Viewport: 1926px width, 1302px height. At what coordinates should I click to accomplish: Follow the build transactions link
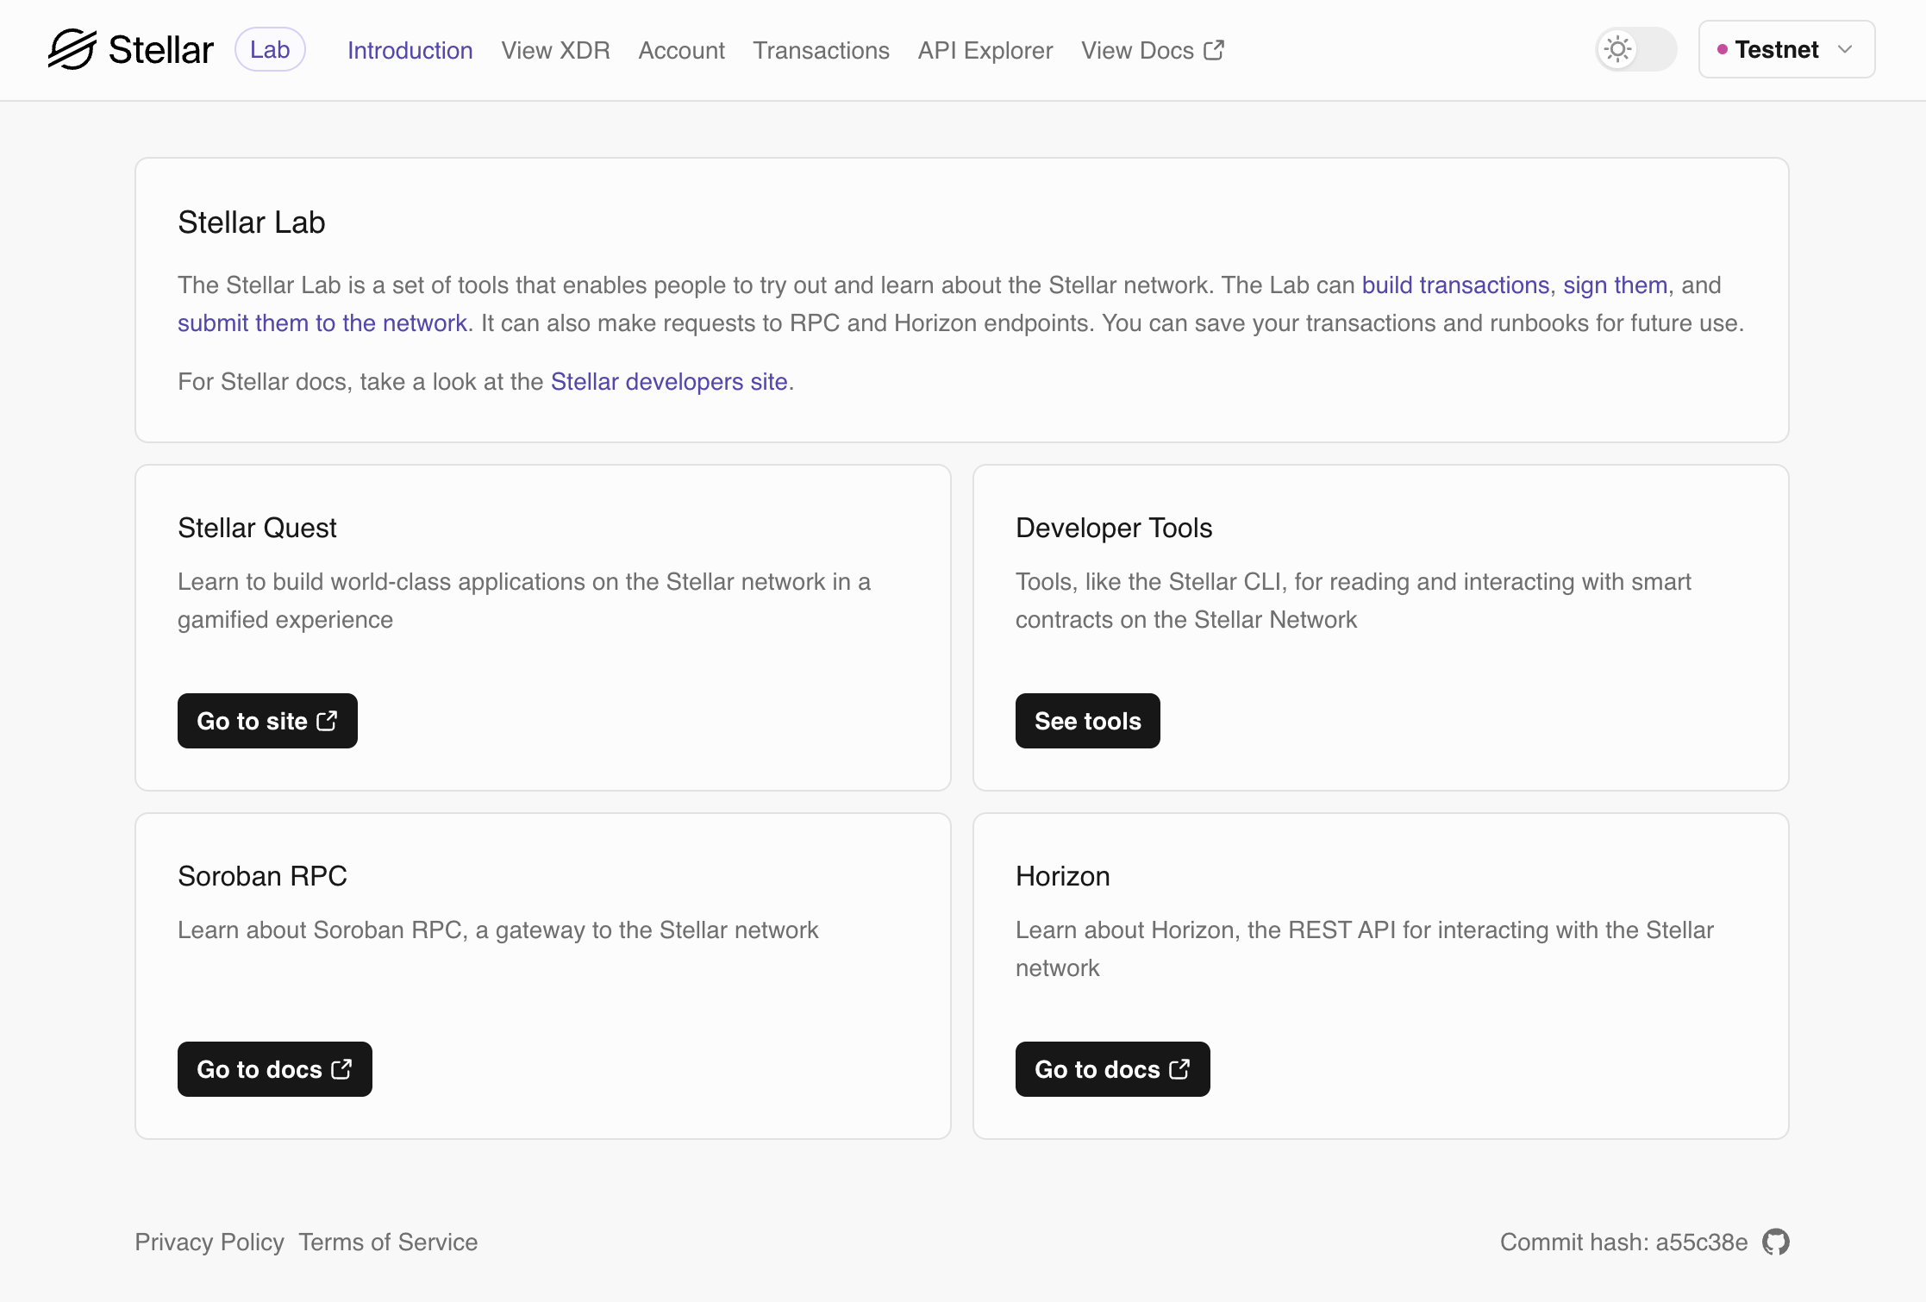click(1455, 285)
